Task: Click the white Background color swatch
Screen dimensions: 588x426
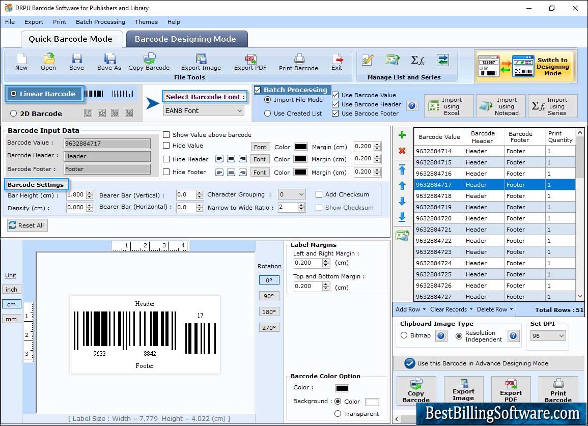Action: 372,402
